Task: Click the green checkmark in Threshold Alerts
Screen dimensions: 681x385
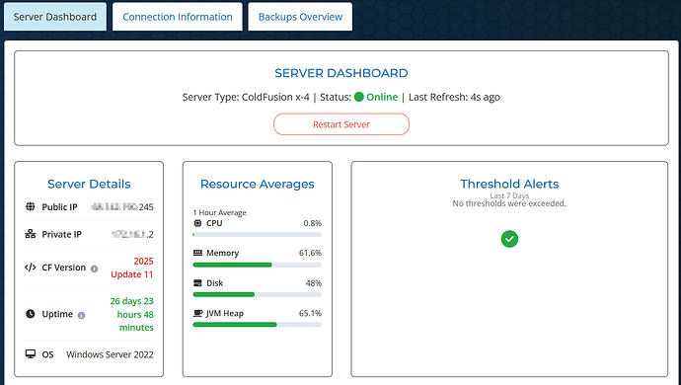Action: [509, 239]
